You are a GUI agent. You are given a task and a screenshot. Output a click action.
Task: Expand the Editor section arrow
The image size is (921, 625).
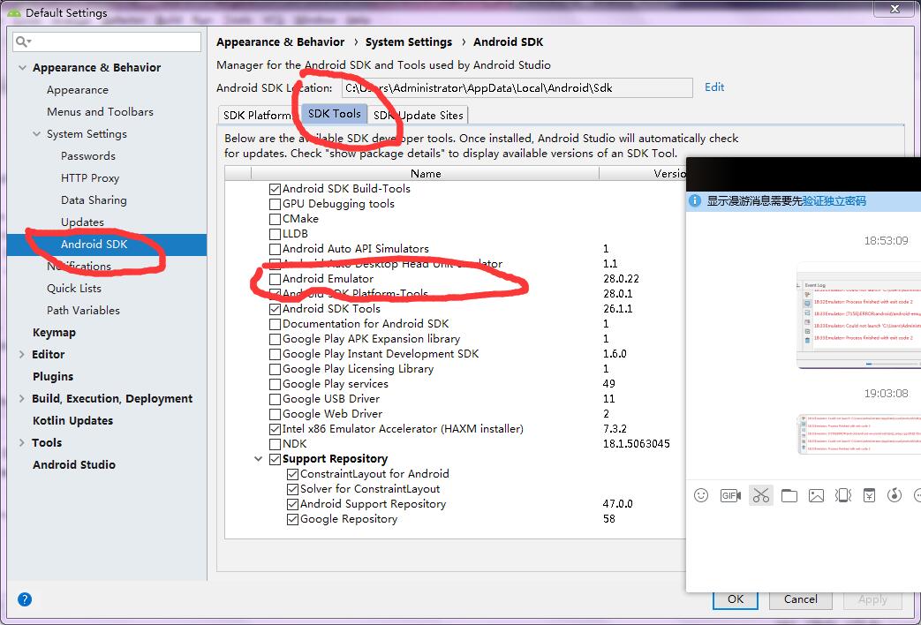(x=22, y=354)
